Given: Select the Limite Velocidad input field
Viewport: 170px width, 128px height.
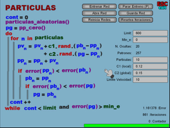Looking at the screenshot, I should 150,80.
